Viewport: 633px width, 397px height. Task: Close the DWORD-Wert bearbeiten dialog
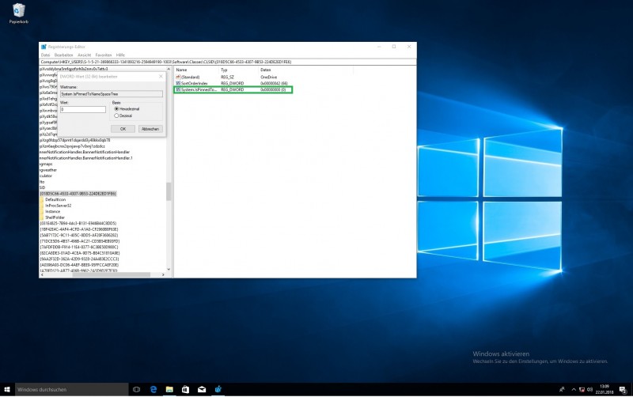(x=161, y=76)
